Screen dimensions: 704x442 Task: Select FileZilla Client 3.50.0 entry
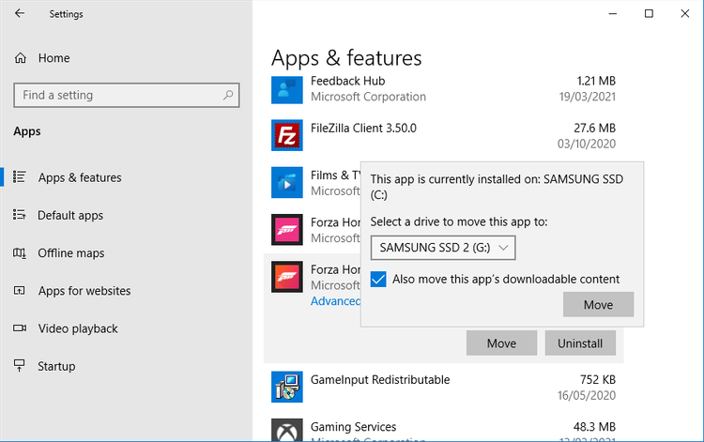[363, 129]
